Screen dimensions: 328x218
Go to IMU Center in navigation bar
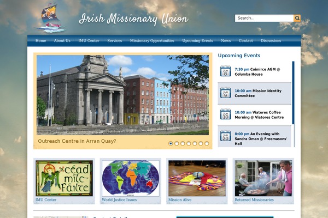coord(89,41)
